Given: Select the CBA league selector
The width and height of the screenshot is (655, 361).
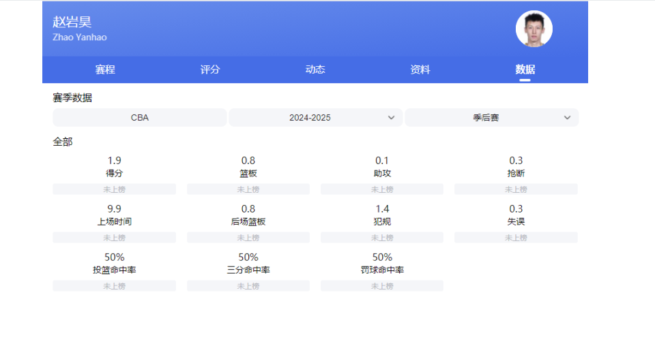Looking at the screenshot, I should tap(139, 118).
